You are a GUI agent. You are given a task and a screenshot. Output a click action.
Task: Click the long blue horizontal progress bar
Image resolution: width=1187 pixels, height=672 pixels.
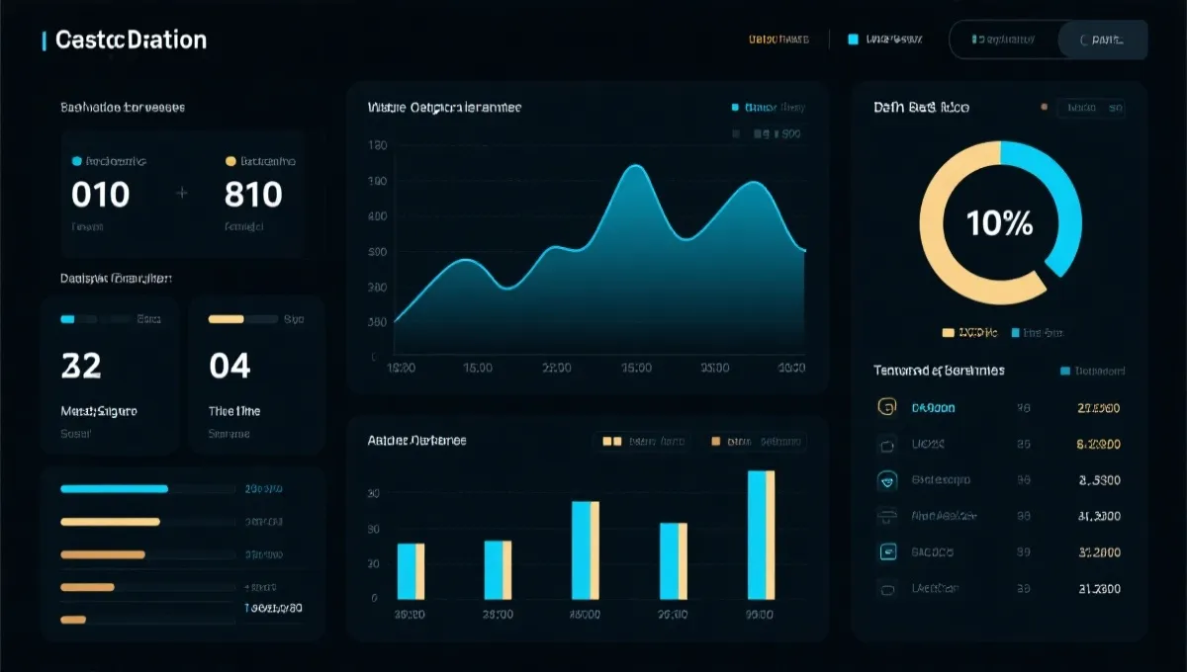click(114, 488)
